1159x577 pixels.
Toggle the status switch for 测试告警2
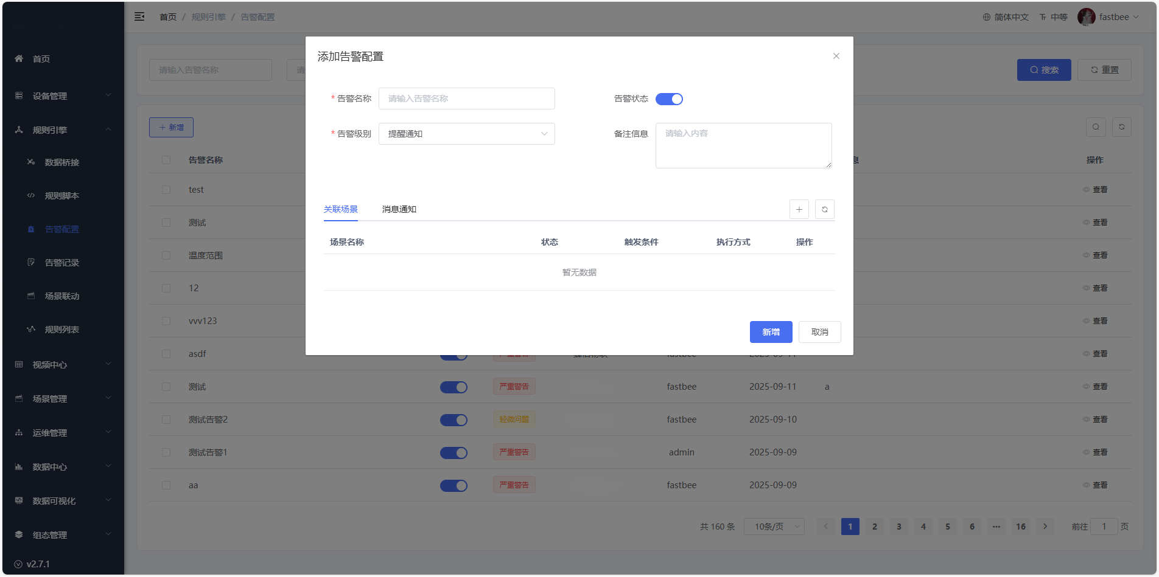[453, 420]
